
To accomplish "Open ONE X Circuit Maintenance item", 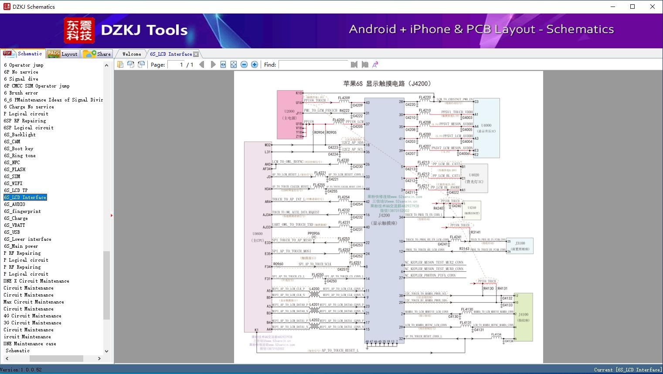I will point(37,281).
